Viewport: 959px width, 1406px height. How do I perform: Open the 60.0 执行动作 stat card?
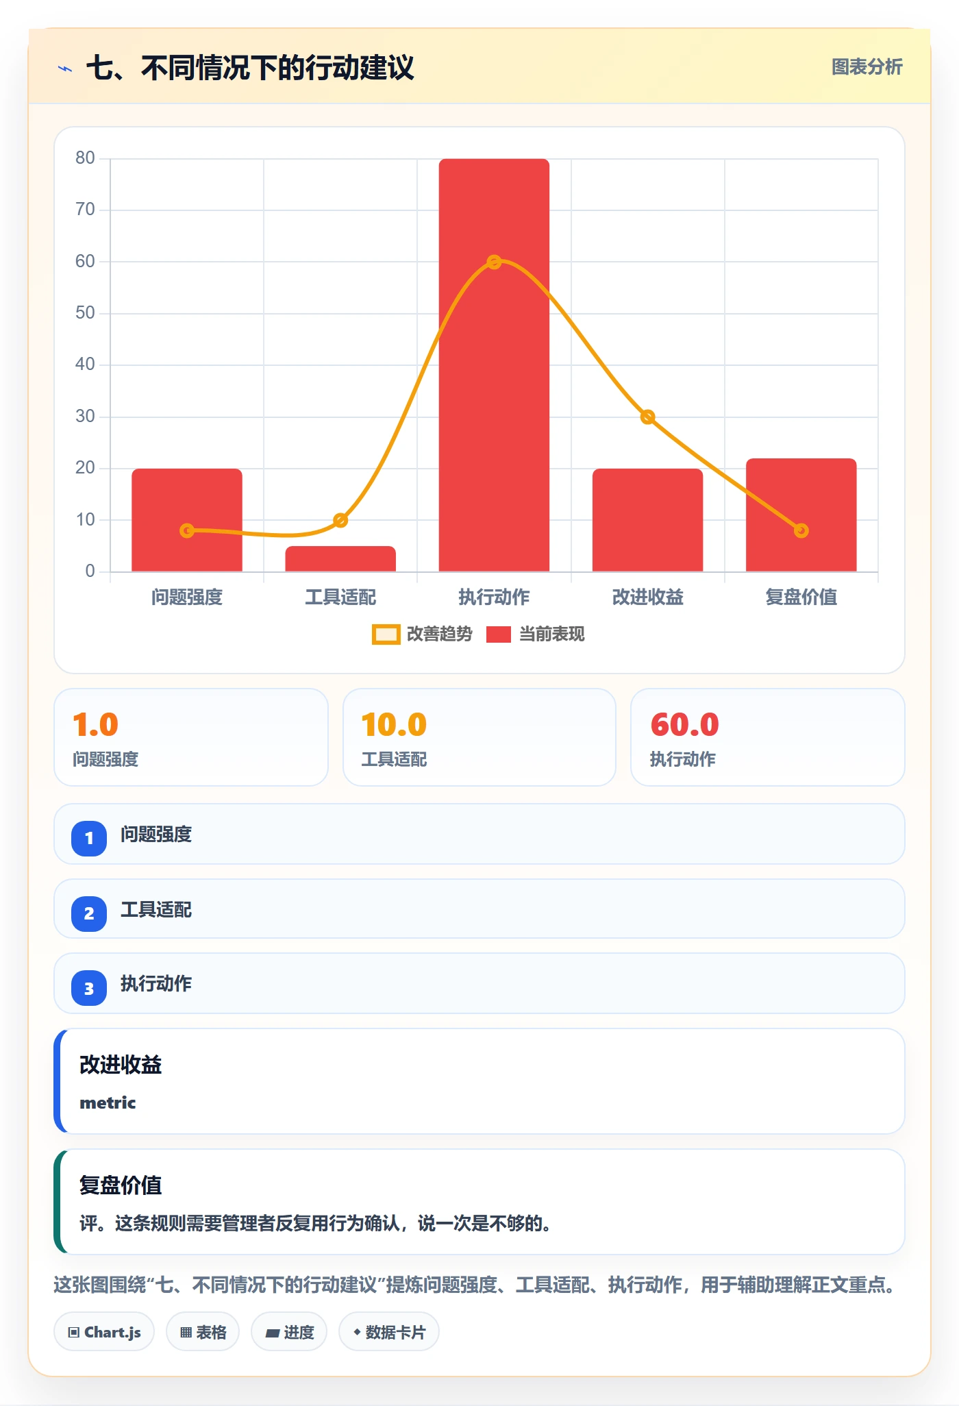pyautogui.click(x=768, y=737)
